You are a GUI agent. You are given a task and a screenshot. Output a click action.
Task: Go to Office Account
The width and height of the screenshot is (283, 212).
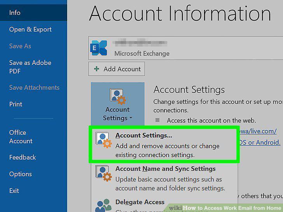[x=21, y=137]
